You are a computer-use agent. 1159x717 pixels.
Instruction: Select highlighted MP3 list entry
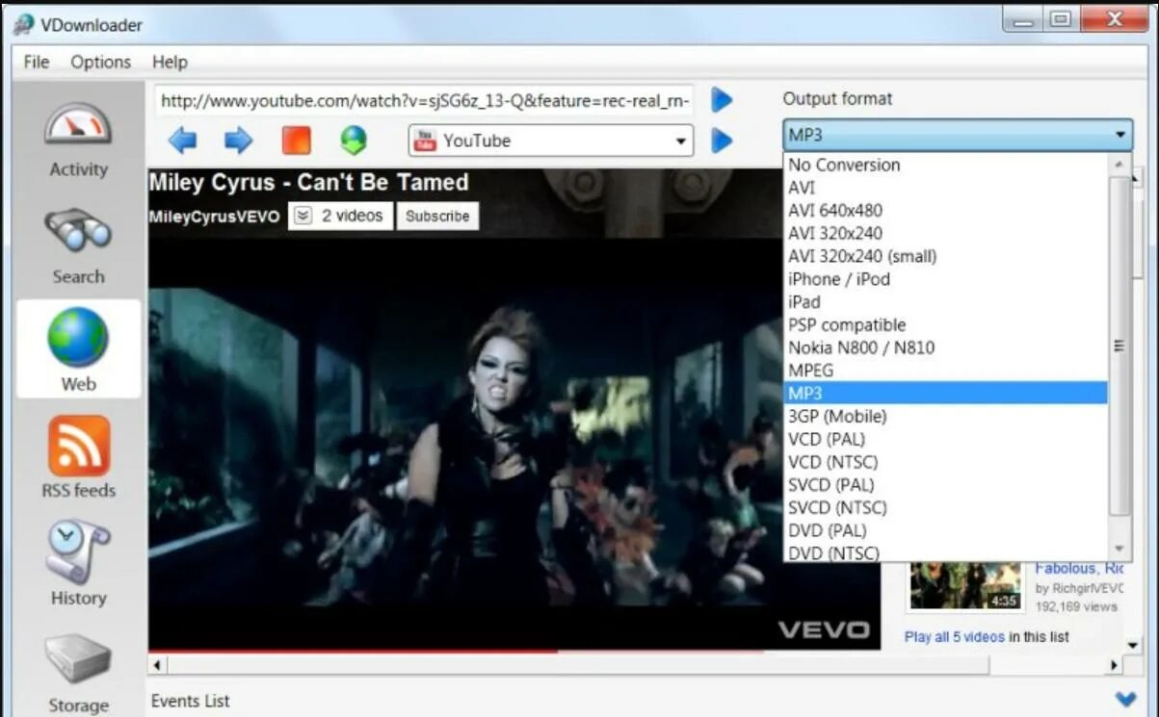coord(945,393)
